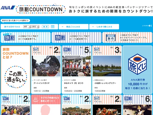
Task: Click the あなたに合った旅イベントを探そう speech bubble
Action: pos(15,21)
